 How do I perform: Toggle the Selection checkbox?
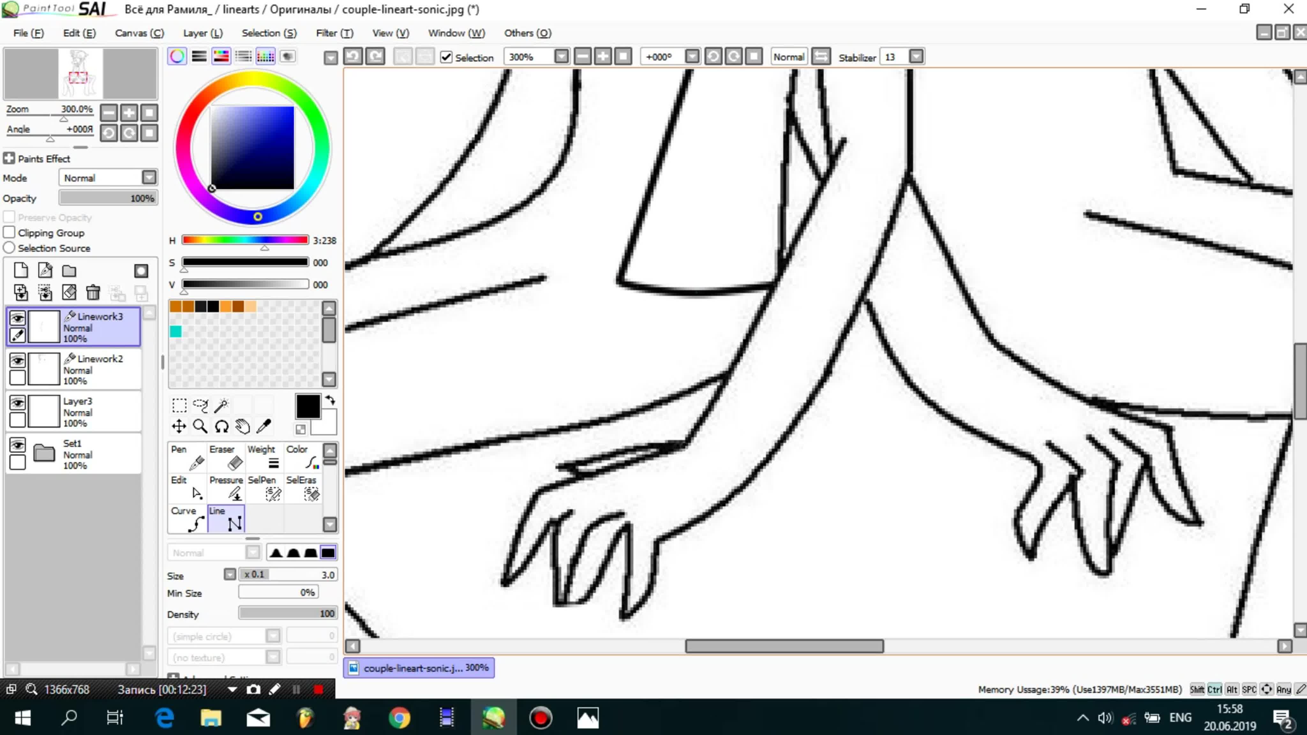pos(446,57)
